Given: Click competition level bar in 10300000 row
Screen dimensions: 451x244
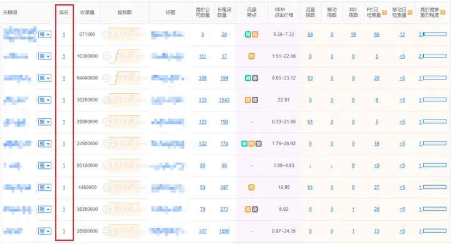Looking at the screenshot, I should [x=435, y=56].
